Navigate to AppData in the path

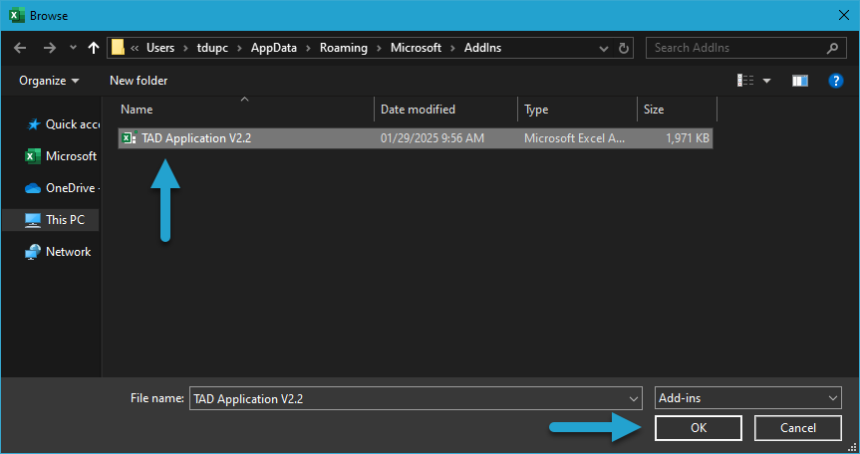pyautogui.click(x=274, y=48)
